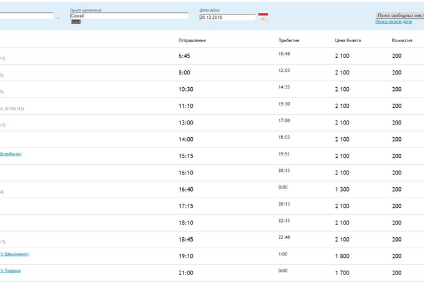Select the 6:45 departure time
Image resolution: width=424 pixels, height=283 pixels.
coord(184,56)
